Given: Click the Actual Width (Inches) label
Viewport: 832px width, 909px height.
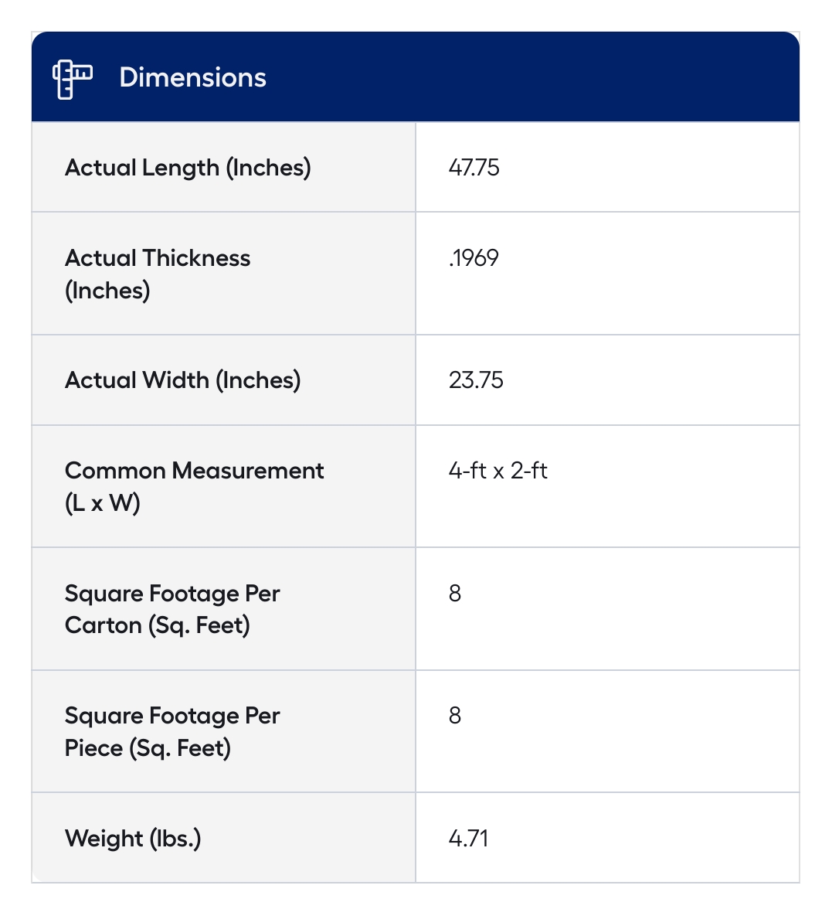Looking at the screenshot, I should 182,380.
